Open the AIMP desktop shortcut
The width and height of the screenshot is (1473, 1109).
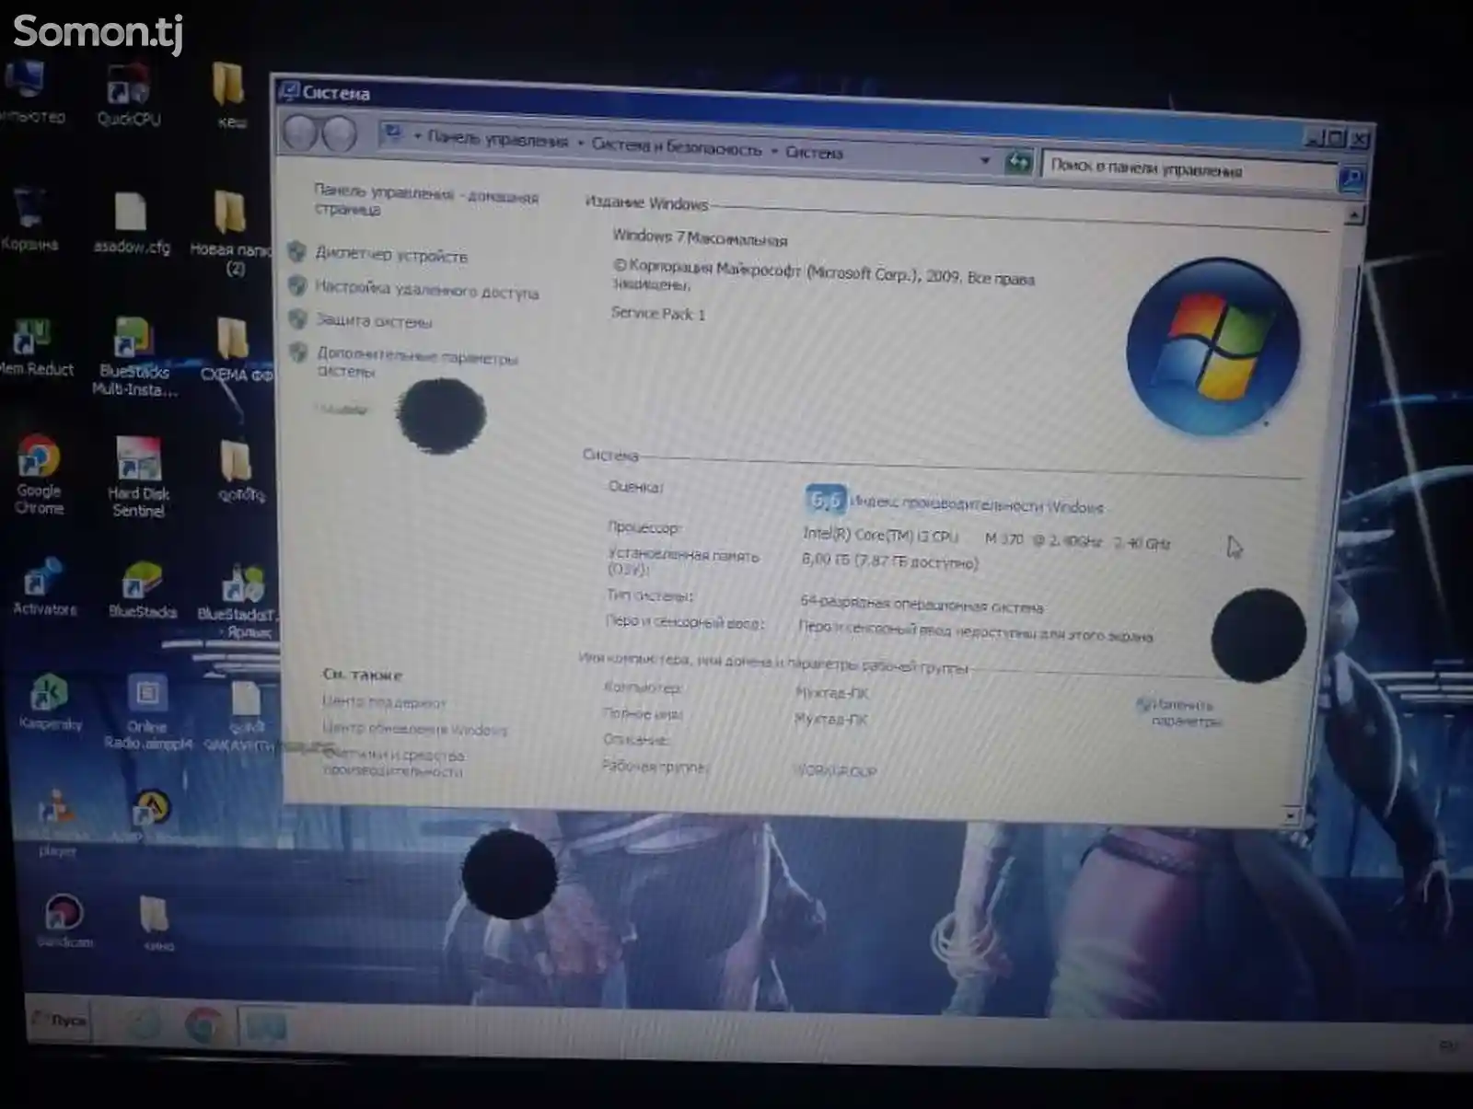[149, 816]
